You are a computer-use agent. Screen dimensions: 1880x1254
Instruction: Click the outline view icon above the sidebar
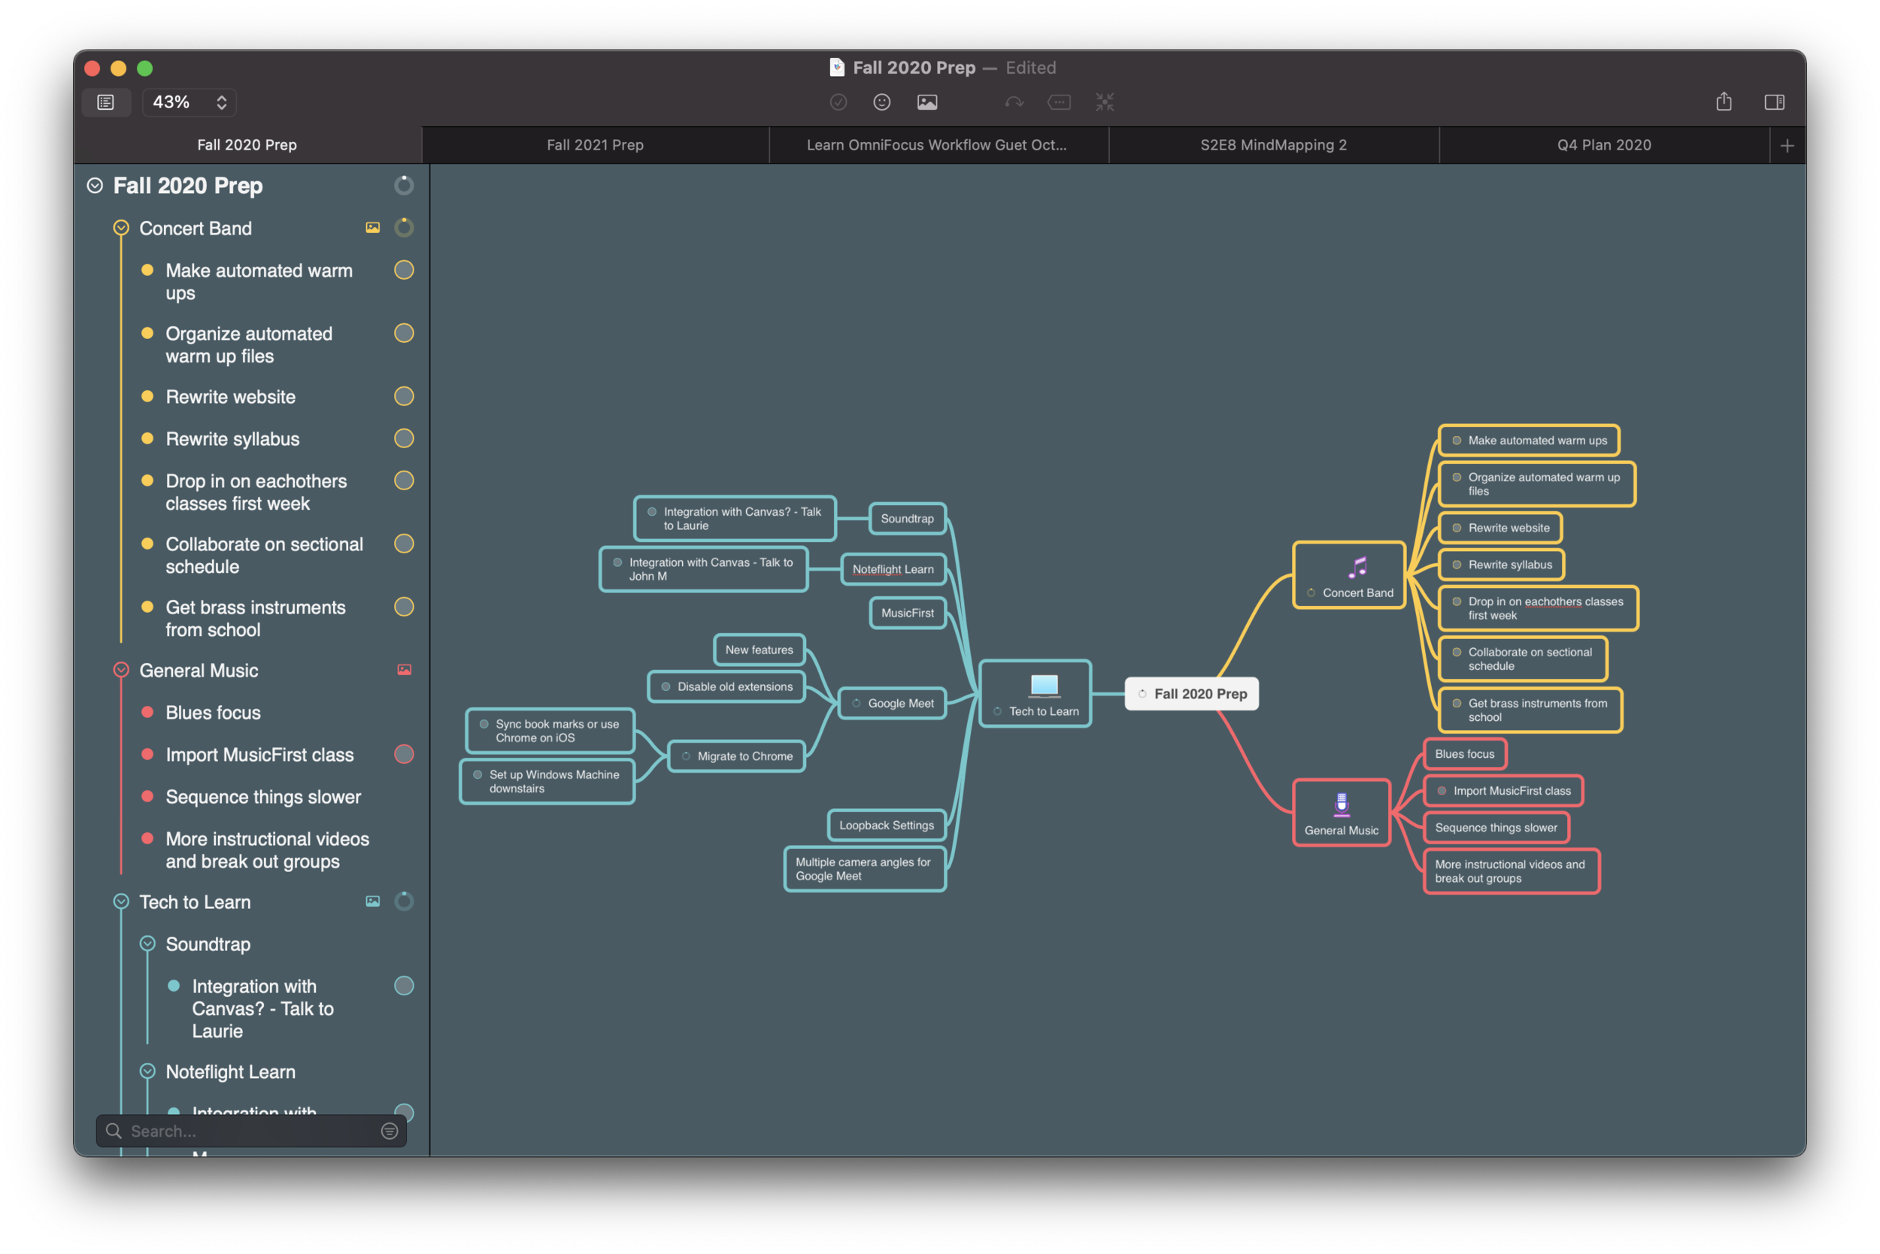105,101
